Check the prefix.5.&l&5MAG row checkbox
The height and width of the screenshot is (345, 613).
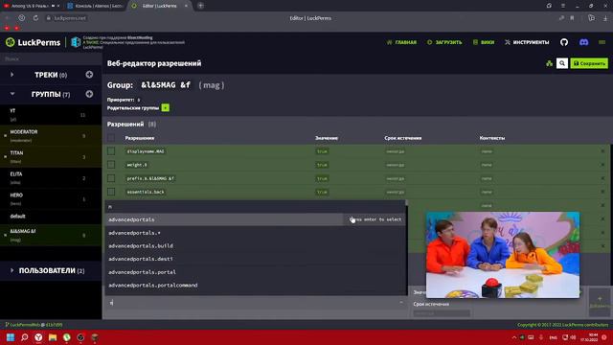tap(111, 178)
